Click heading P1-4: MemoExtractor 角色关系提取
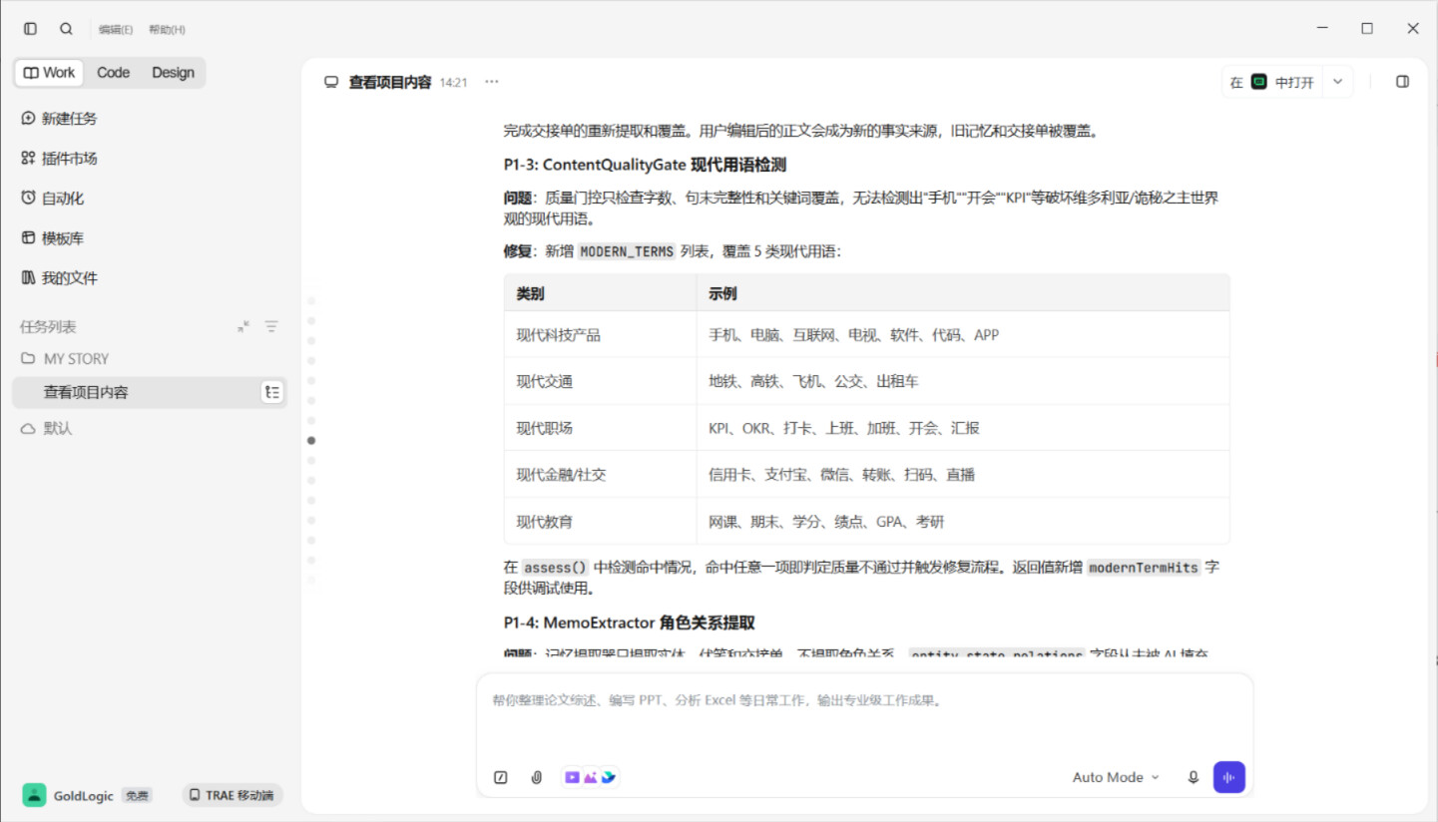Viewport: 1438px width, 822px height. 629,622
